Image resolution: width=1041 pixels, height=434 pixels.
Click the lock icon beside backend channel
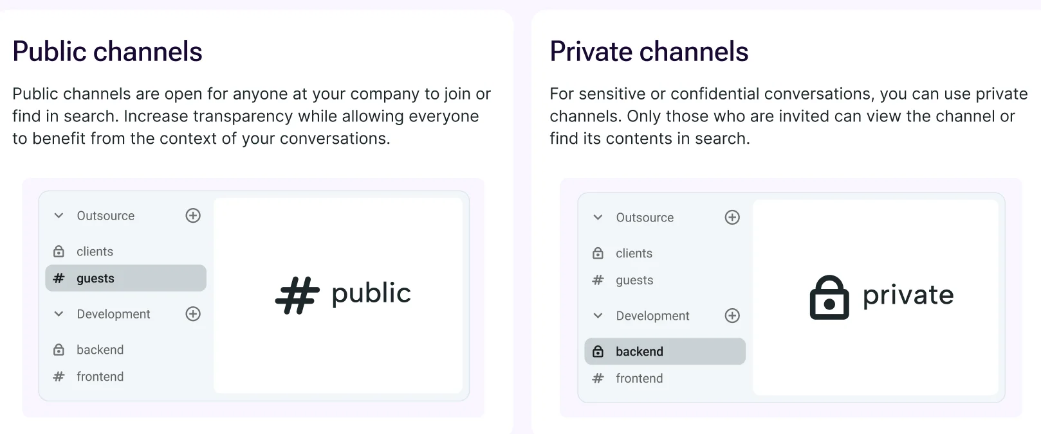pos(59,349)
